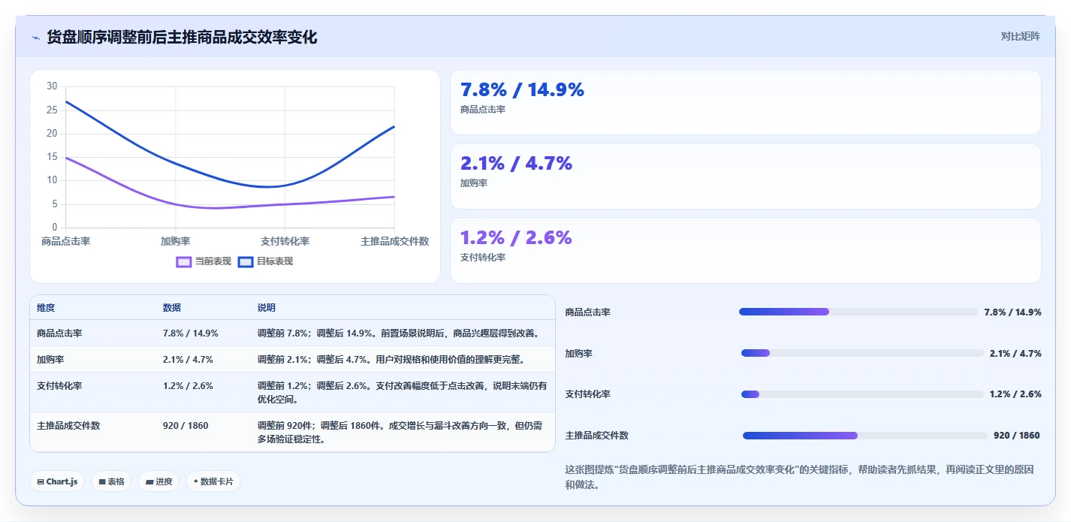Open the 2.1% / 4.7% 加购率 card
Viewport: 1071px width, 522px height.
pyautogui.click(x=746, y=176)
